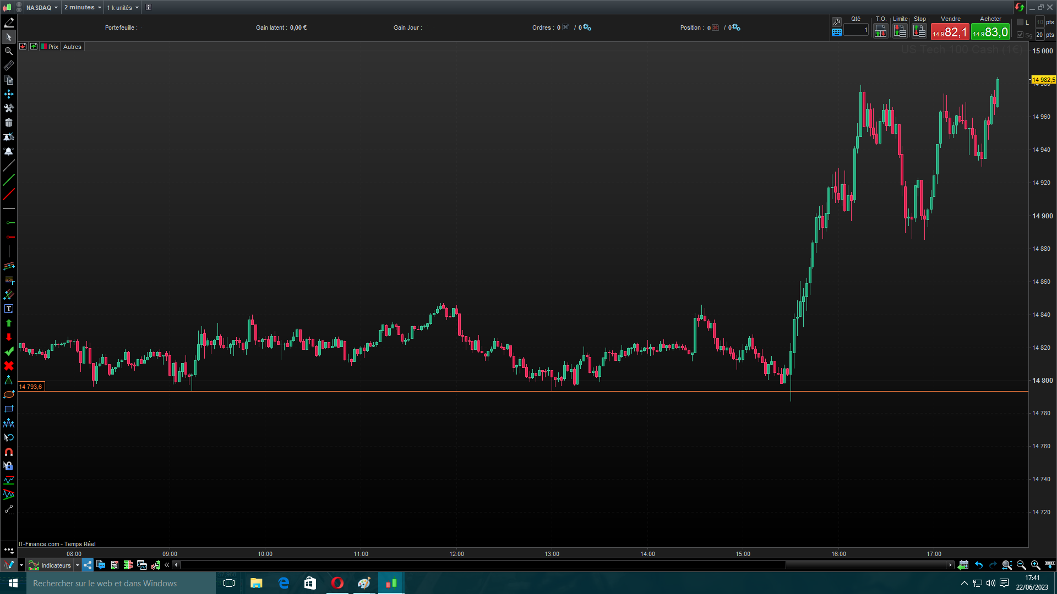
Task: Expand the 1 k unités dropdown
Action: [x=123, y=8]
